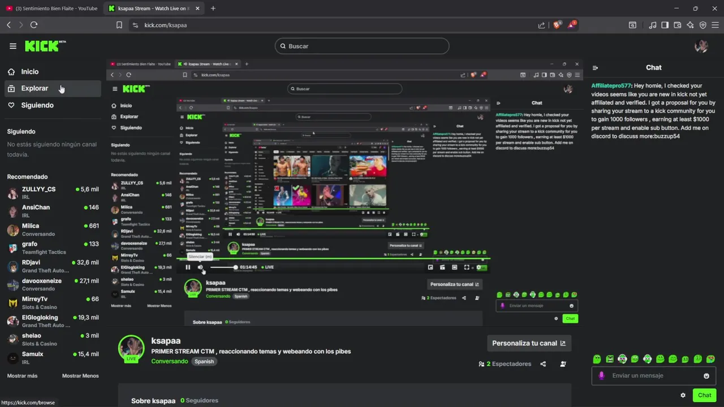
Task: Open player quality settings gear
Action: click(x=479, y=267)
